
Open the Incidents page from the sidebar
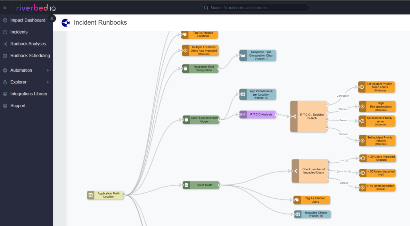click(x=19, y=32)
